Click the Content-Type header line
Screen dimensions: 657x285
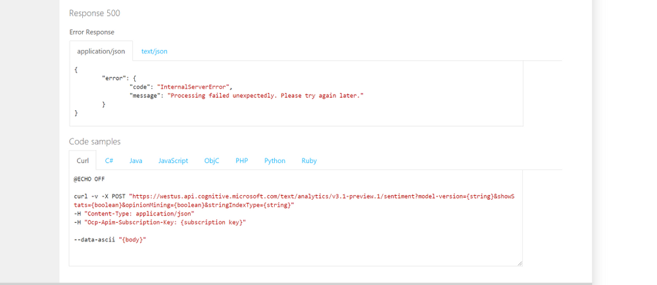tap(134, 213)
